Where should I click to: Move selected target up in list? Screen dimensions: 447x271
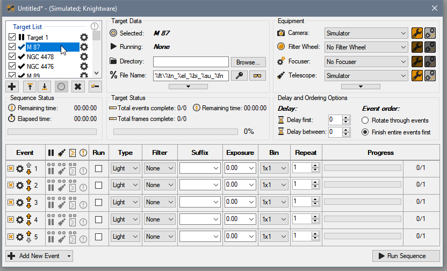[x=30, y=87]
